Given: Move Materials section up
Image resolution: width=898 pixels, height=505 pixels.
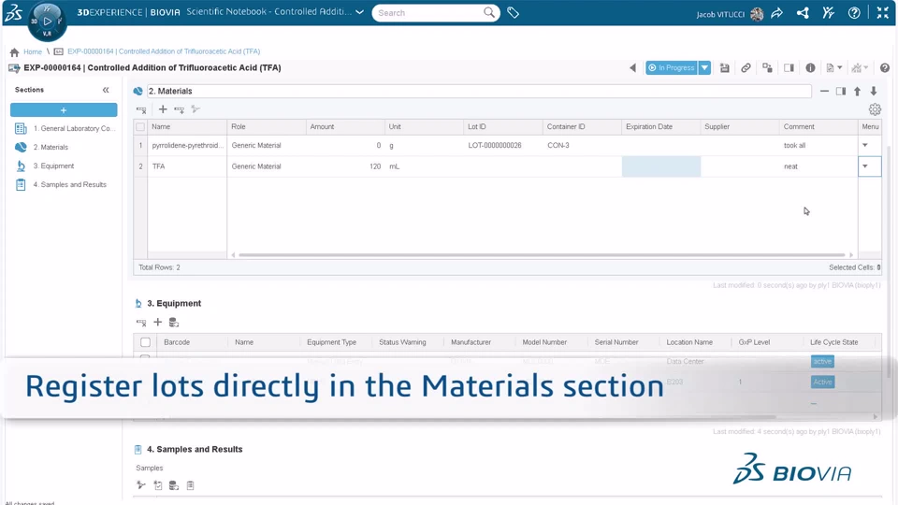Looking at the screenshot, I should pyautogui.click(x=858, y=91).
